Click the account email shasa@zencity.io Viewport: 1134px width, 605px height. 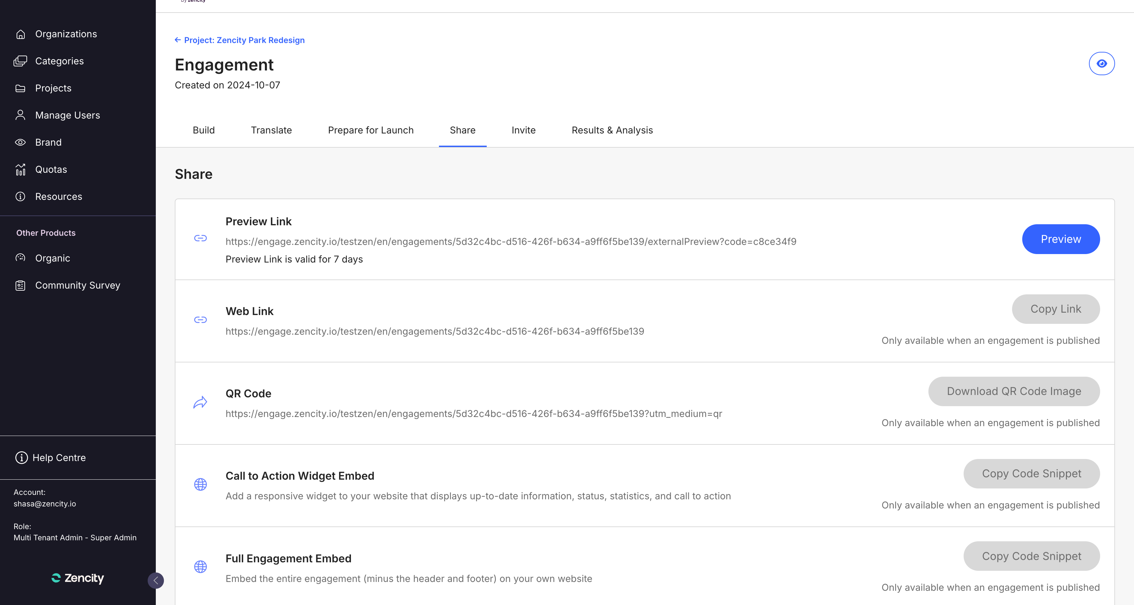[44, 504]
